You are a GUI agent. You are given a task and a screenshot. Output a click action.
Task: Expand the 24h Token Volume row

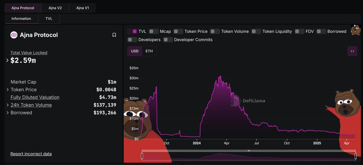pos(8,105)
